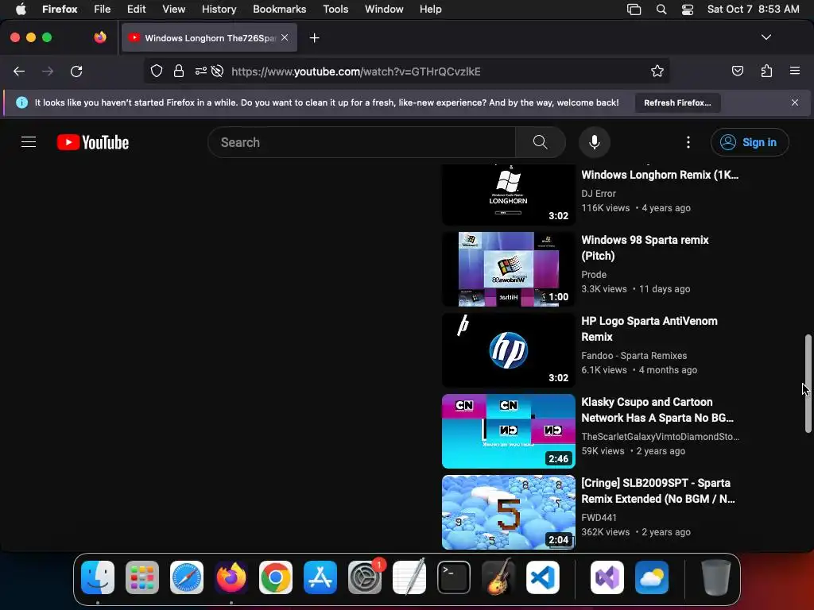Image resolution: width=814 pixels, height=610 pixels.
Task: Go back with the Firefox back arrow
Action: 19,71
